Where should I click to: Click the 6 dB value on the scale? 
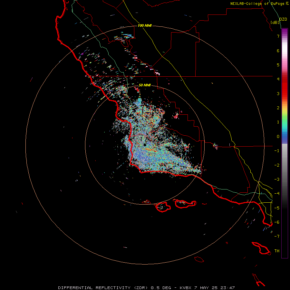pyautogui.click(x=278, y=51)
